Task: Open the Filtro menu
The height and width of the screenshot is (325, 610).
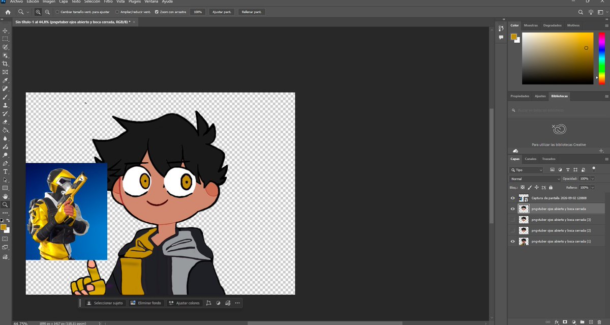Action: click(108, 2)
